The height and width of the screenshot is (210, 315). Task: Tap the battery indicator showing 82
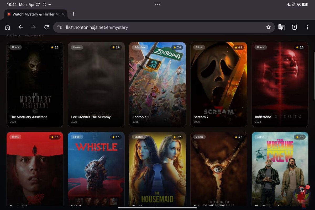click(305, 4)
